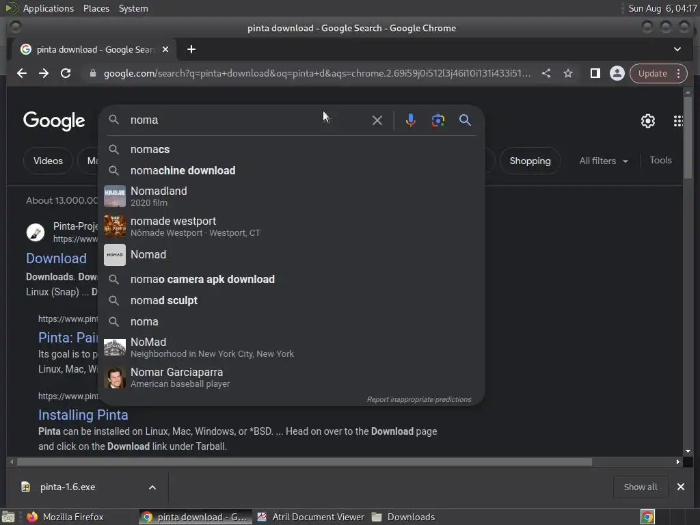View site information lock icon
Screen dimensions: 700x525
(93, 73)
